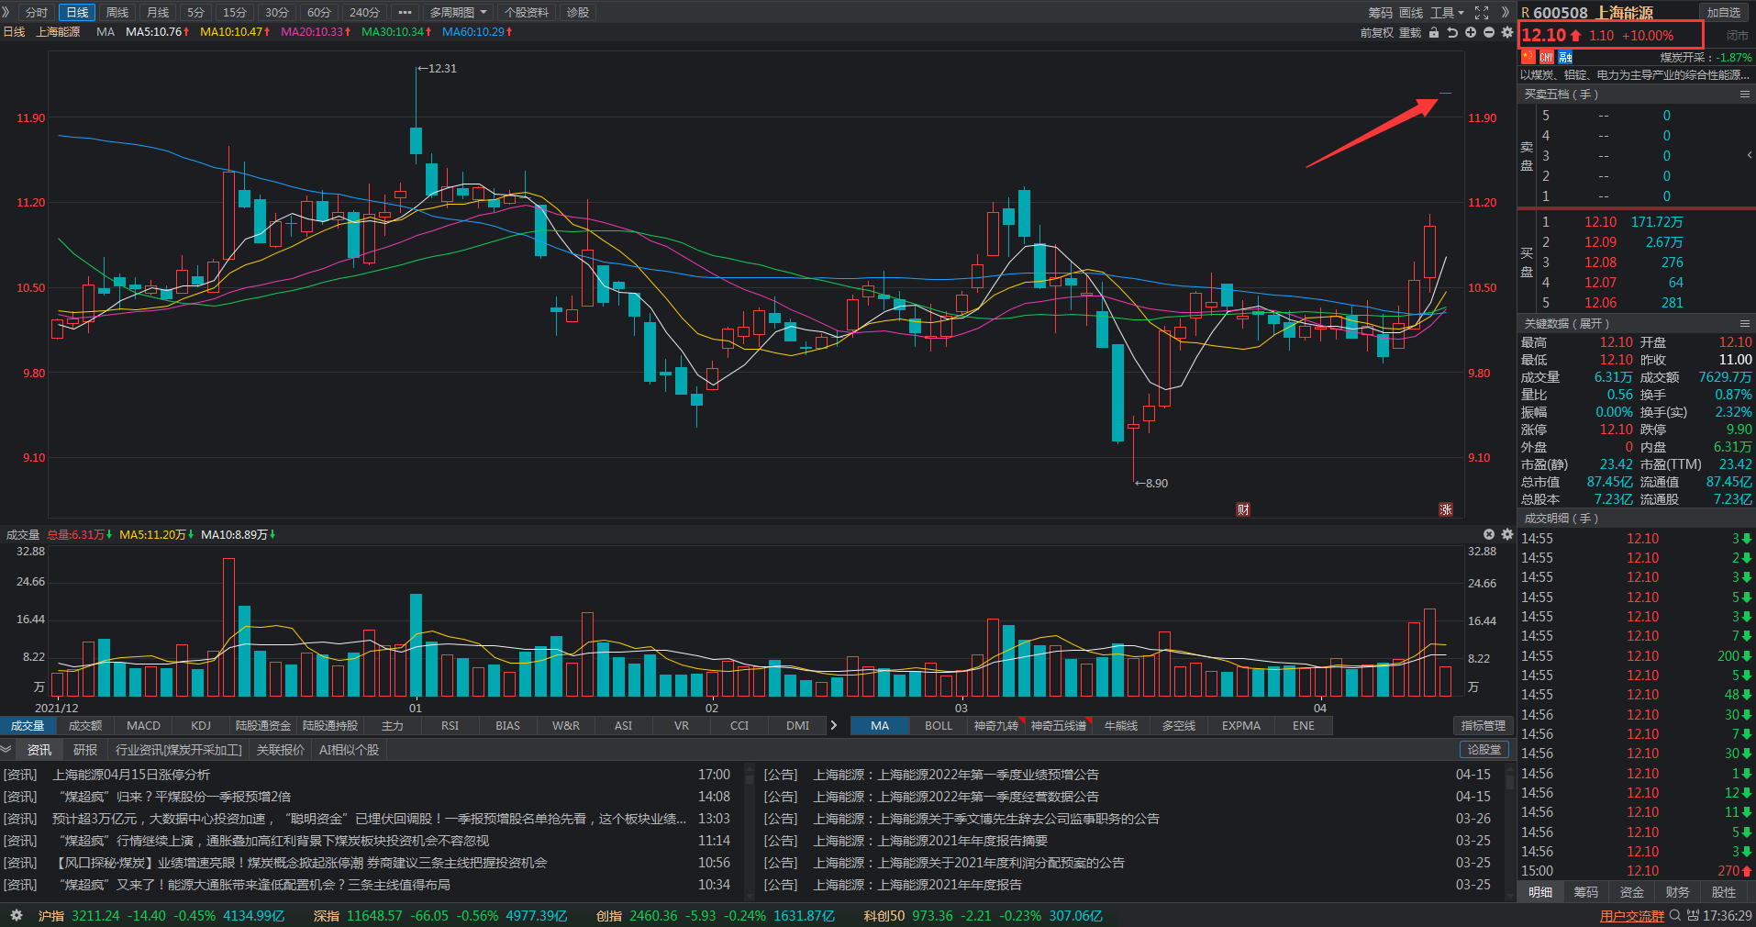Click the search magnifier icon in status bar

(x=1674, y=915)
